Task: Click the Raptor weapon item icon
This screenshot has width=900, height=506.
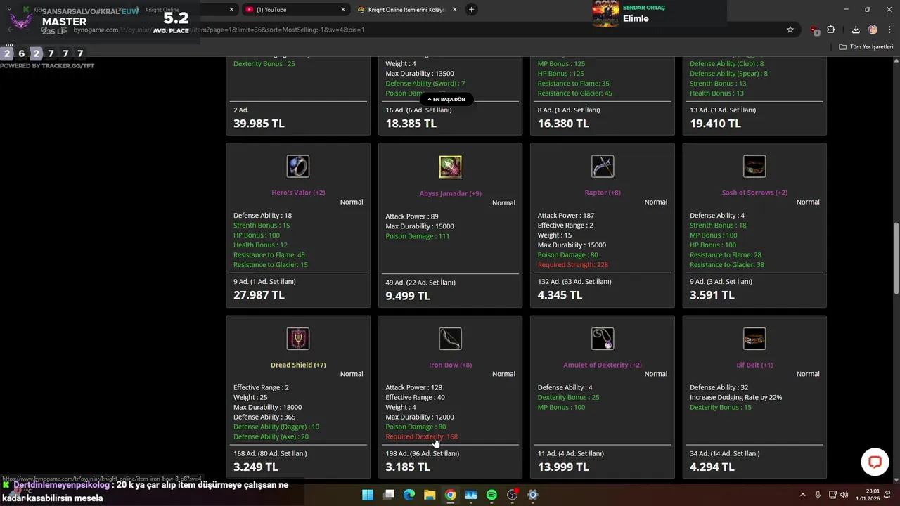Action: pos(603,167)
